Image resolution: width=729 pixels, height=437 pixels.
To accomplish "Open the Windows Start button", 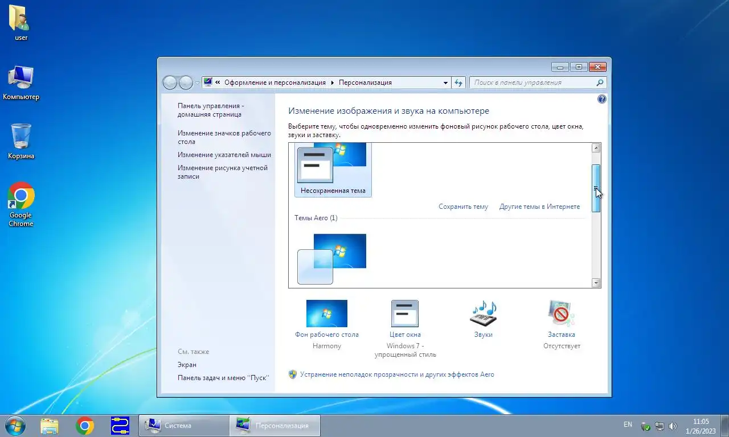I will pyautogui.click(x=15, y=425).
